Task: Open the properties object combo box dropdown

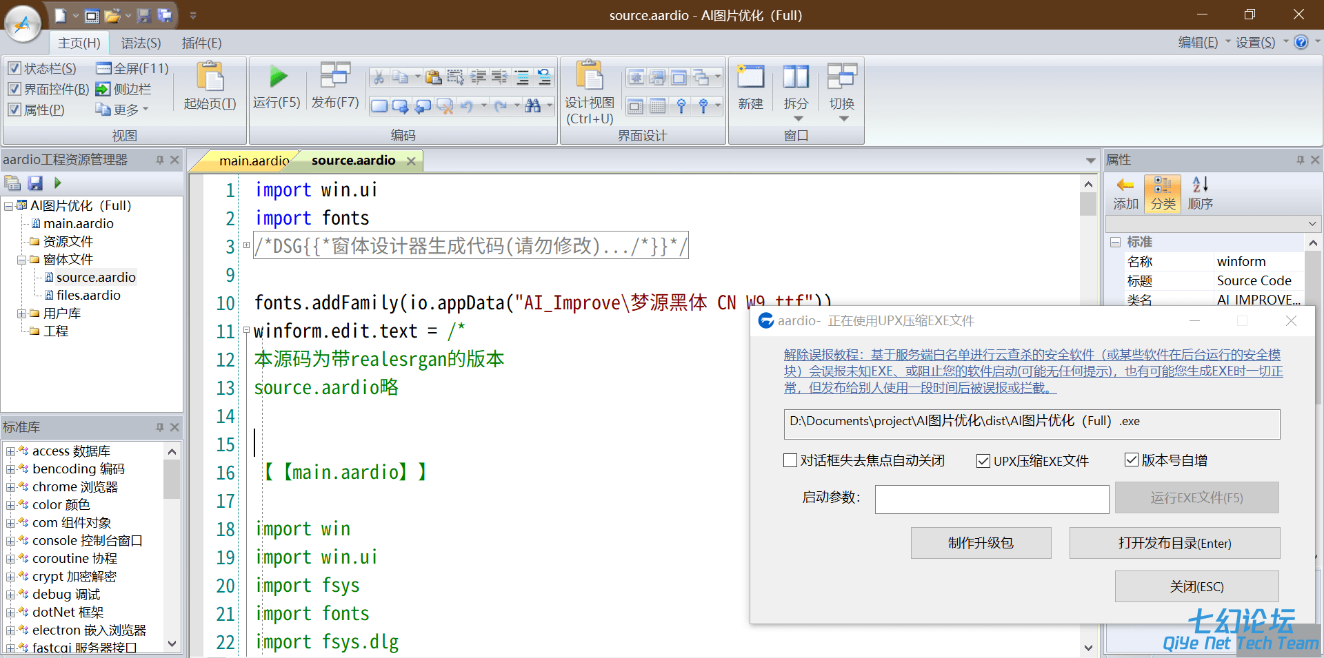Action: [1312, 224]
